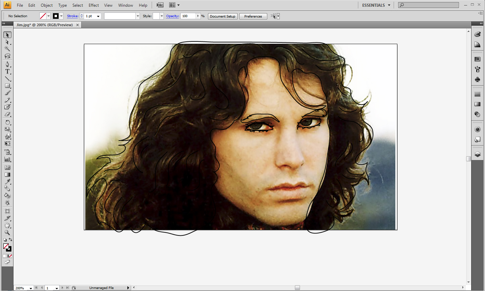485x291 pixels.
Task: Select the Lasso tool
Action: (x=7, y=56)
